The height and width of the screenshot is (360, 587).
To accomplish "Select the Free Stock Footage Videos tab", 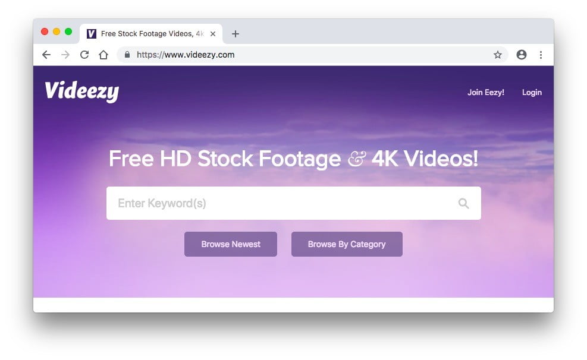I will point(151,34).
